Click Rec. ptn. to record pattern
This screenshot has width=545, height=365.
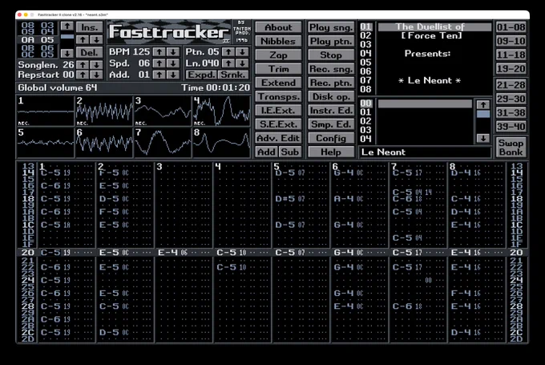tap(331, 83)
